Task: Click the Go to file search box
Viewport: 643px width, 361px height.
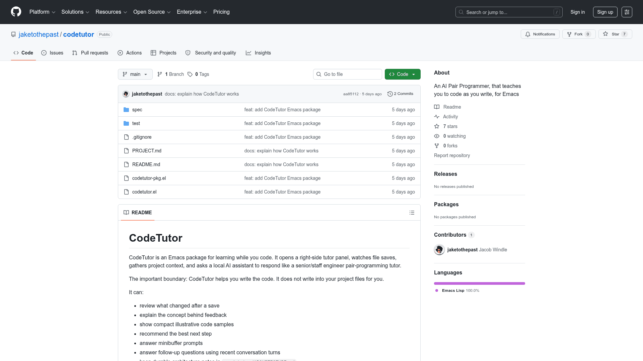Action: click(x=347, y=74)
